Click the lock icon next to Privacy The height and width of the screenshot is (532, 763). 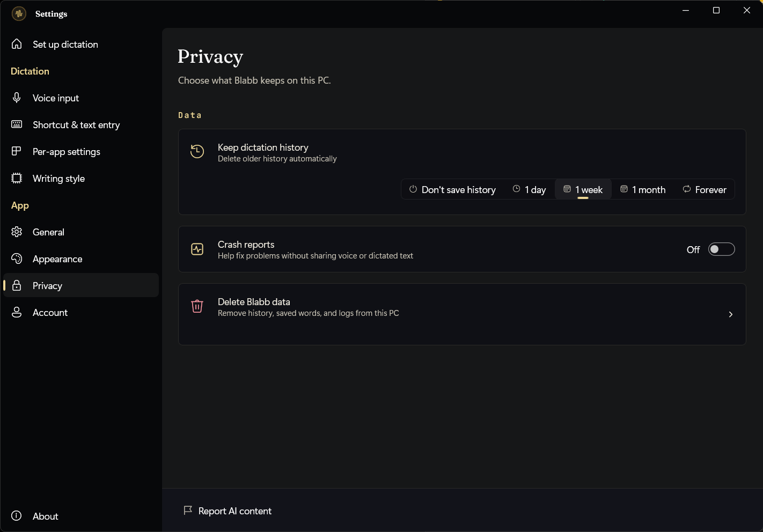tap(17, 285)
